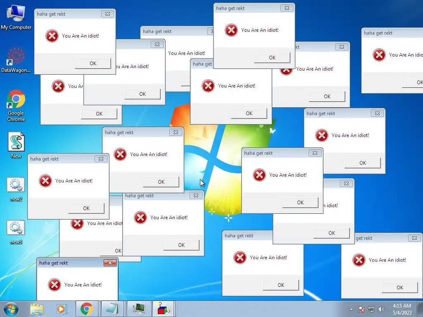
Task: Open the DataWagon desktop shortcut
Action: tap(16, 60)
